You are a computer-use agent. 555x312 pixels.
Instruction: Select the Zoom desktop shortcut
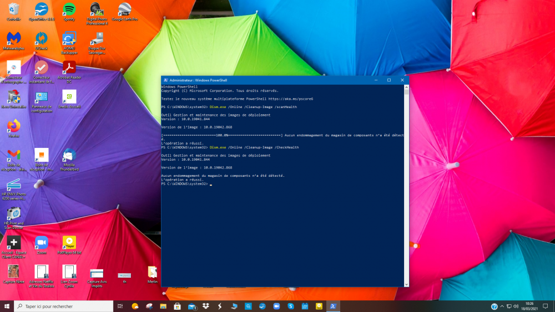(x=42, y=243)
